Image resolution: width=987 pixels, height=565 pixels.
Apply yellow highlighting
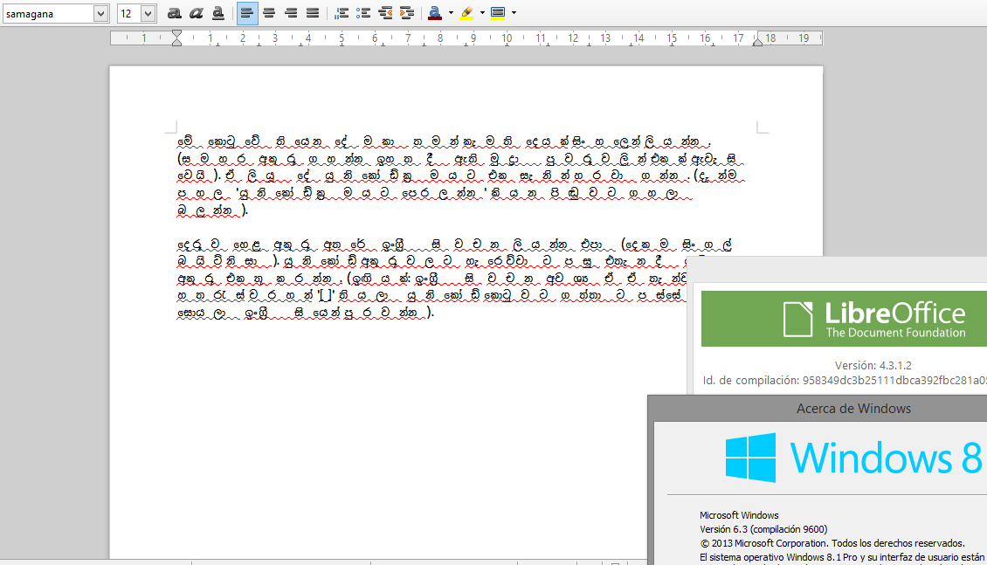(x=466, y=13)
